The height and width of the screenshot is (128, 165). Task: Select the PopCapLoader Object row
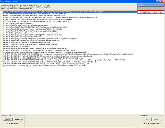tap(46, 64)
